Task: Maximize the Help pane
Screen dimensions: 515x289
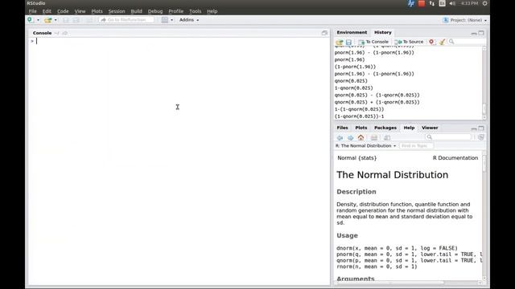Action: click(481, 128)
